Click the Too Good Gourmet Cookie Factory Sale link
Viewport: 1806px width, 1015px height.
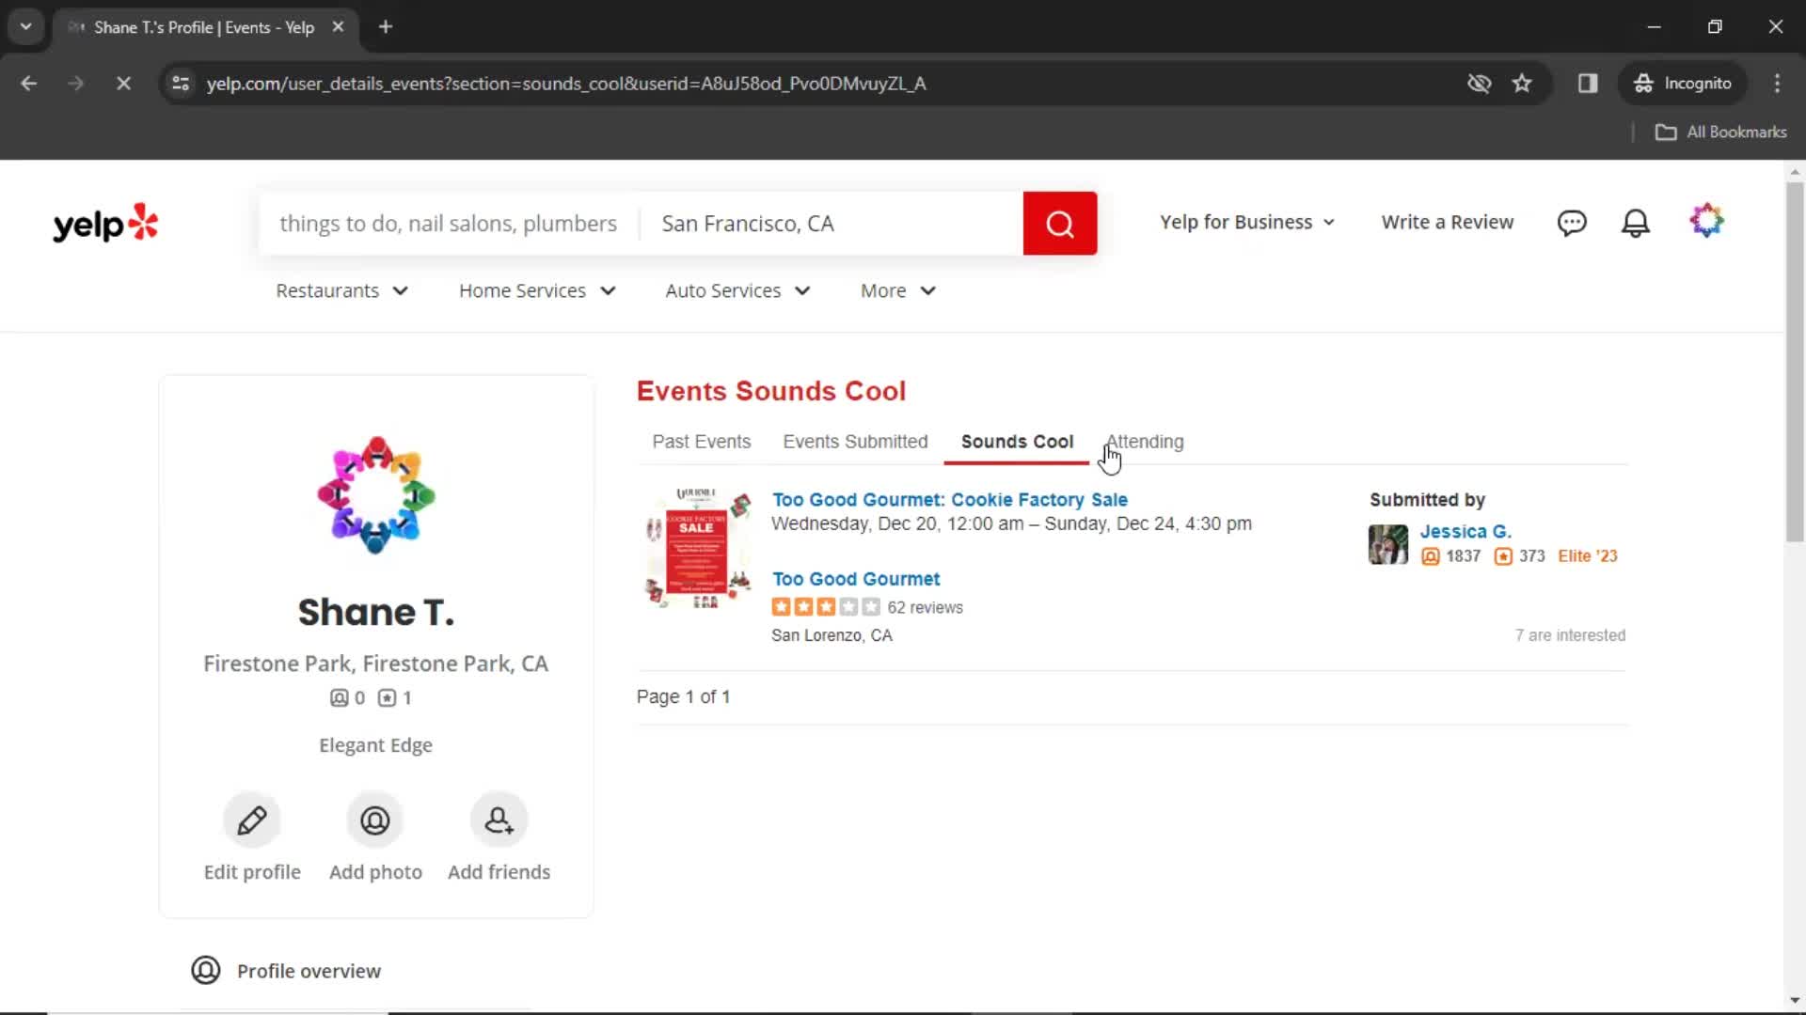click(950, 499)
